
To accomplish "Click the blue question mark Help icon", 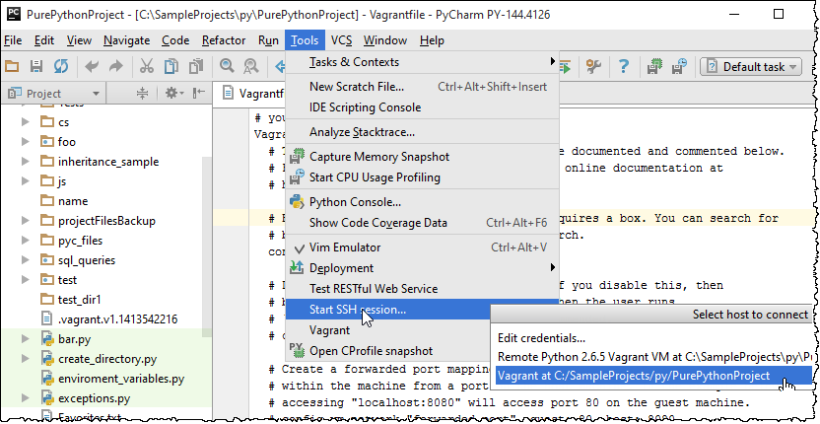I will [x=623, y=66].
